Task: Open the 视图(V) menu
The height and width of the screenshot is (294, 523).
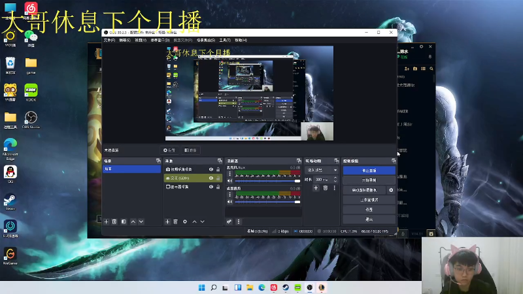Action: coord(141,40)
